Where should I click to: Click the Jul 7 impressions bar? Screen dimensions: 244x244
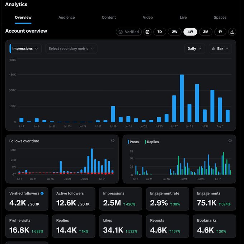(x=22, y=120)
